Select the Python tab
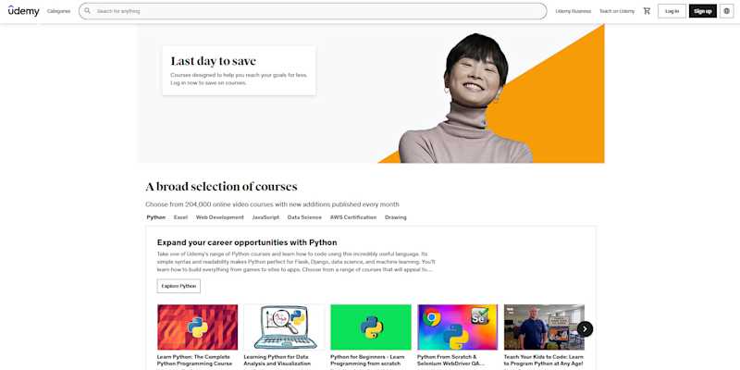 pos(155,217)
